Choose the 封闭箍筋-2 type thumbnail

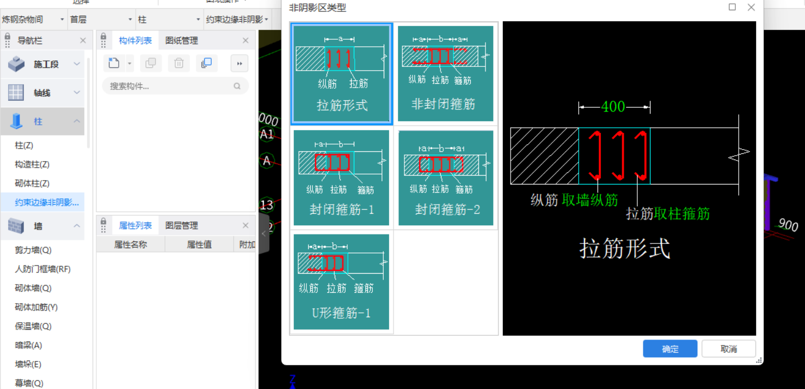coord(446,177)
